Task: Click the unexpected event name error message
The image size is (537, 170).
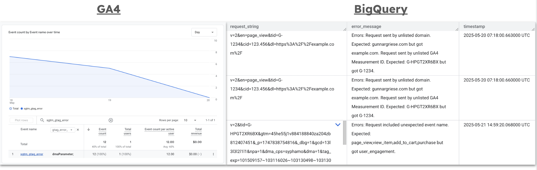Action: pos(400,138)
